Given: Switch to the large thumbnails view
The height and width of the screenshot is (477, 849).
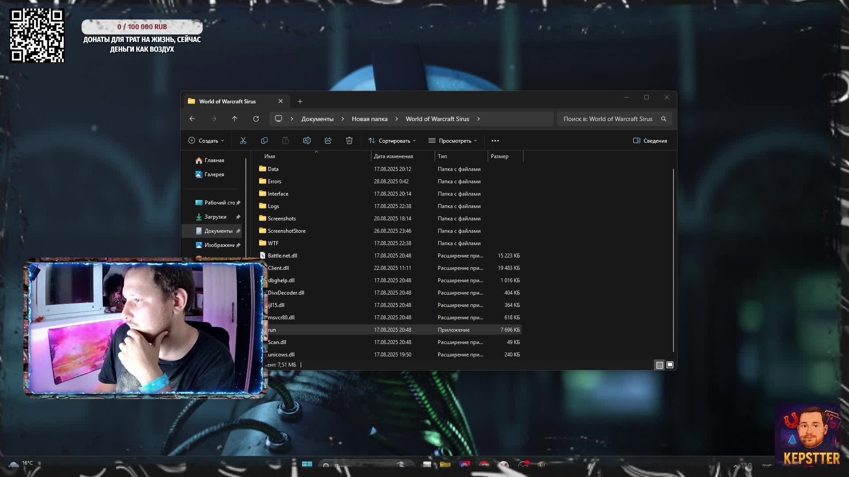Looking at the screenshot, I should tap(670, 365).
